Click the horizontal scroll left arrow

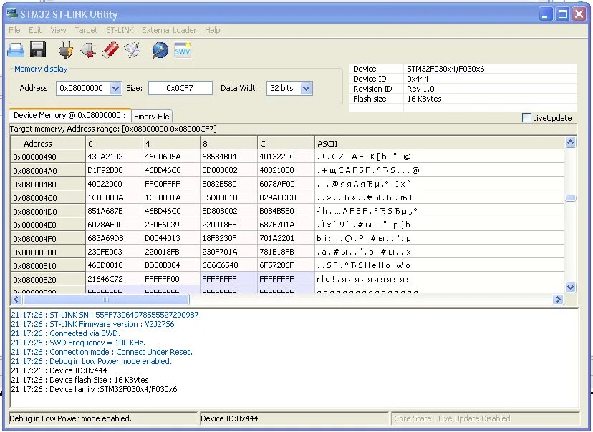point(16,300)
